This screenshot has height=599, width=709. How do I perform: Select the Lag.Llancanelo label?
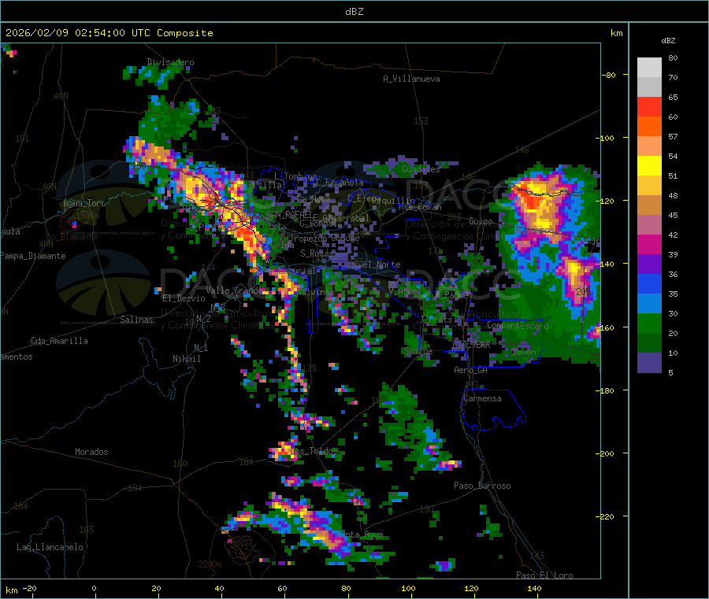coord(50,547)
